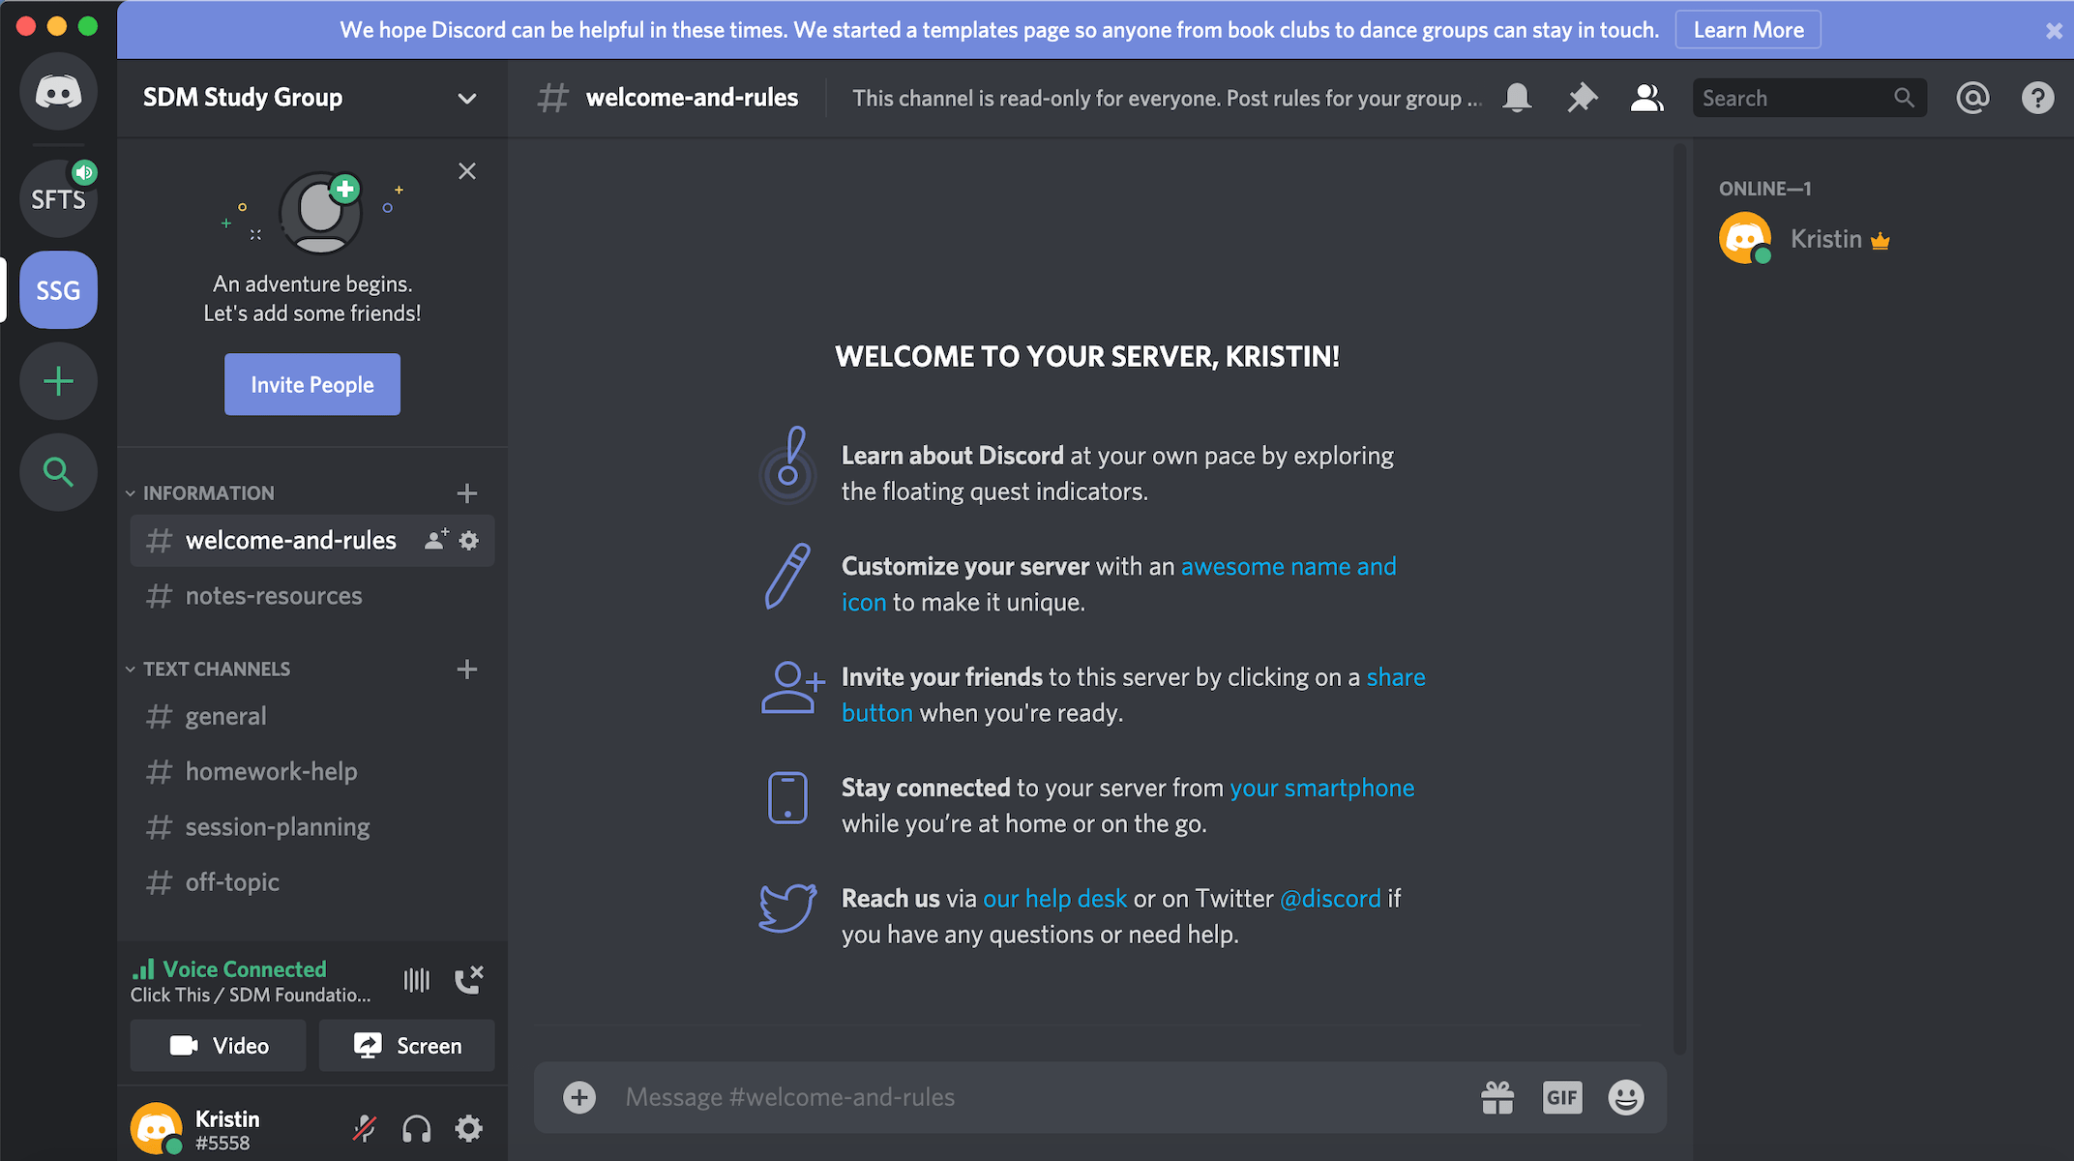Screen dimensions: 2074x1161
Task: Click the Invite People button
Action: click(x=311, y=384)
